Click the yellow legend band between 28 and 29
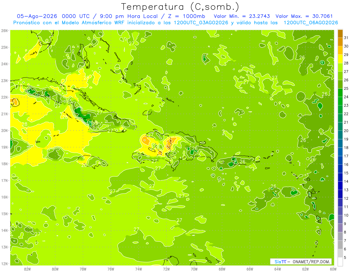This screenshot has height=273, width=354. [340, 59]
